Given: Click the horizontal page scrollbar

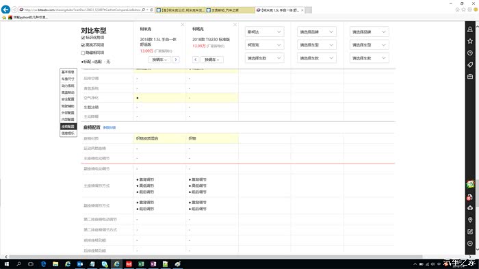Looking at the screenshot, I should pos(216,257).
